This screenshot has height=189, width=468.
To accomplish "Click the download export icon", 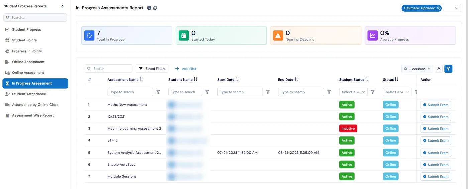I will (439, 69).
